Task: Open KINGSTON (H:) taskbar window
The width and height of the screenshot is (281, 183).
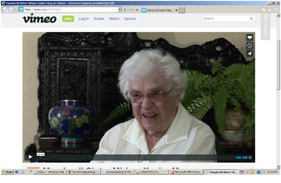Action: click(152, 172)
